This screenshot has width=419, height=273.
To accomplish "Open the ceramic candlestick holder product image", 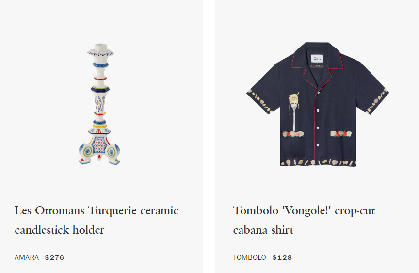I will click(99, 104).
